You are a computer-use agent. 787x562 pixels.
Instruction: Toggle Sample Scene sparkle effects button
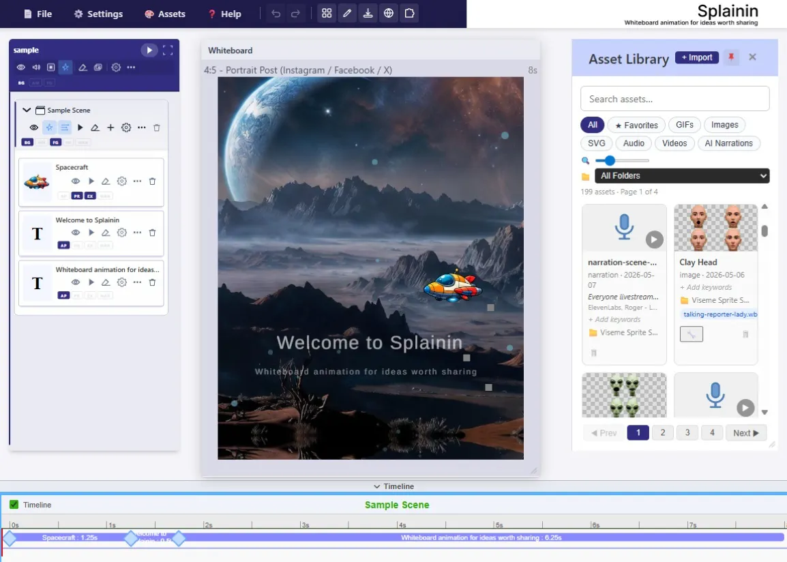tap(49, 128)
